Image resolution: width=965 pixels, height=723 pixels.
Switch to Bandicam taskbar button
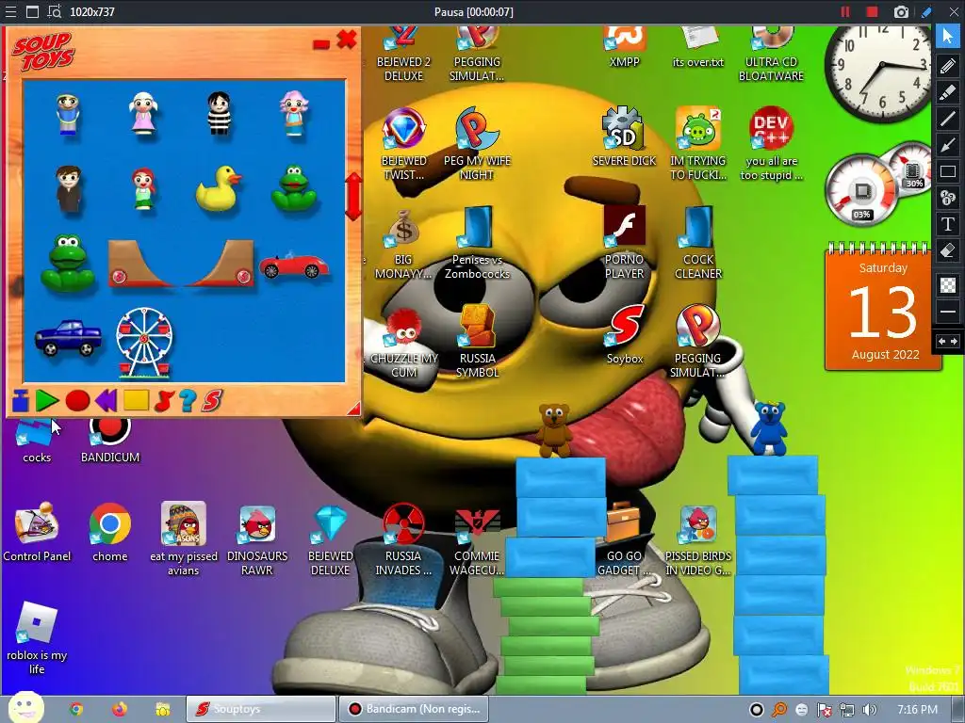(414, 709)
